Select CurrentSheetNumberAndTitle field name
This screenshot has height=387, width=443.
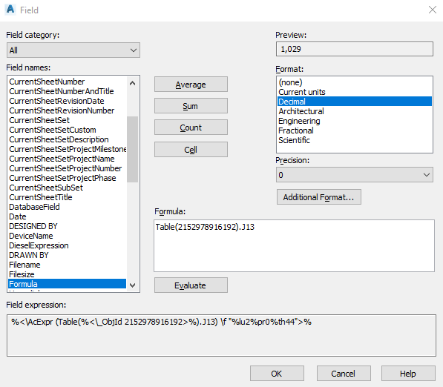coord(68,91)
